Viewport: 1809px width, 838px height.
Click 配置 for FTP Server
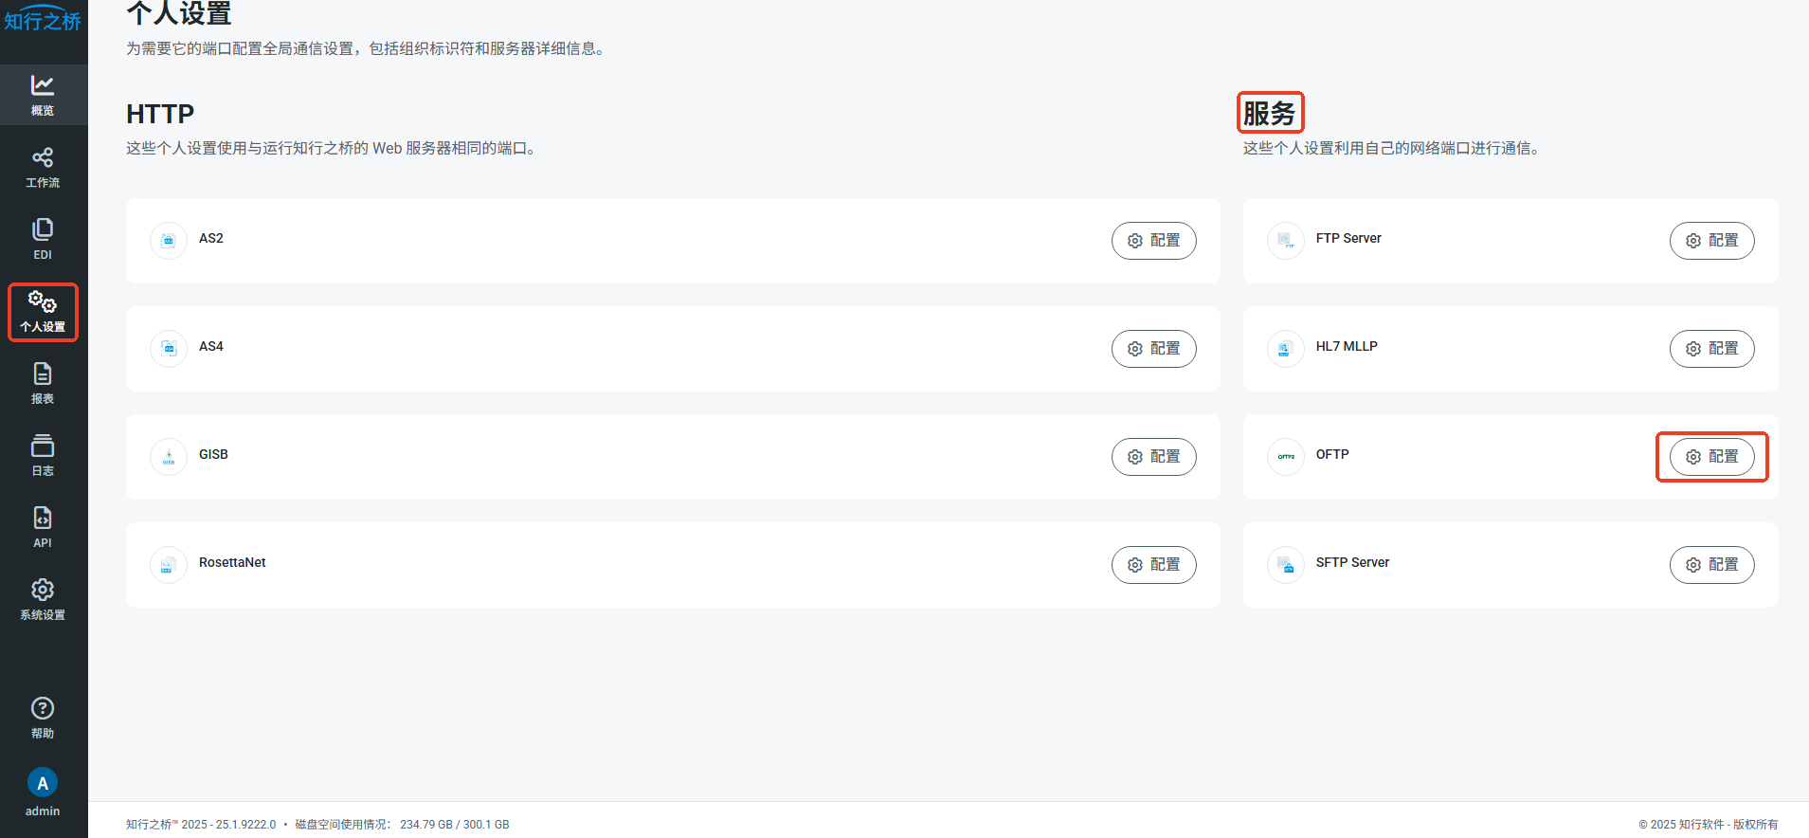(1711, 241)
